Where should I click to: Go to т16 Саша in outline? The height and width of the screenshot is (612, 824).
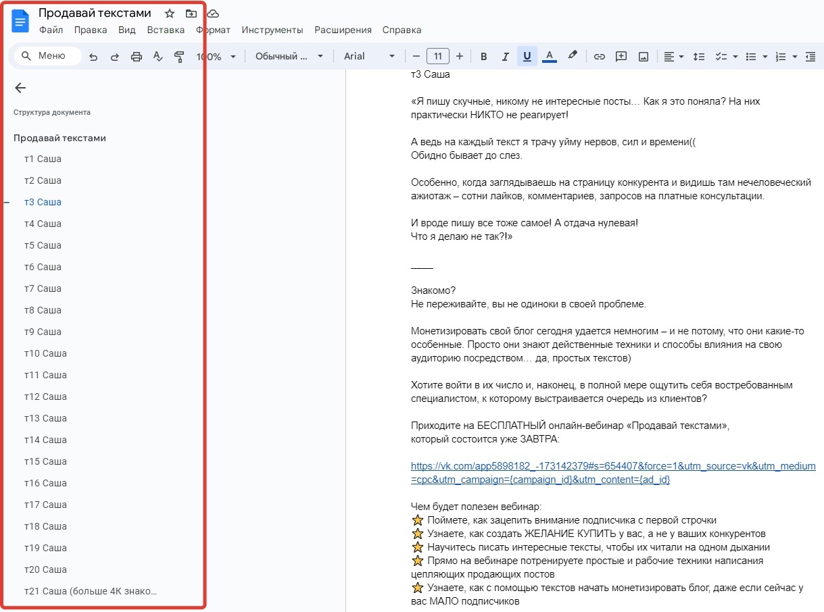pyautogui.click(x=45, y=483)
